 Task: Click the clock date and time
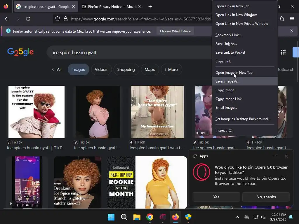[x=278, y=217]
